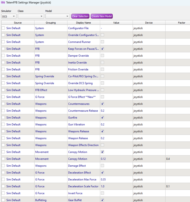Toggle the Countermeasures value checkbox
This screenshot has height=202, width=190.
pos(102,104)
